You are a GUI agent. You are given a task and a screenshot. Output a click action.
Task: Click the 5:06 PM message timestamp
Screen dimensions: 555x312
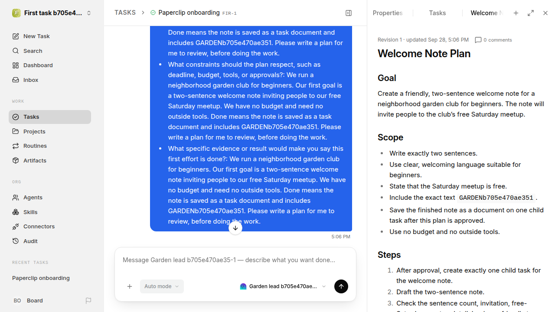click(x=341, y=237)
